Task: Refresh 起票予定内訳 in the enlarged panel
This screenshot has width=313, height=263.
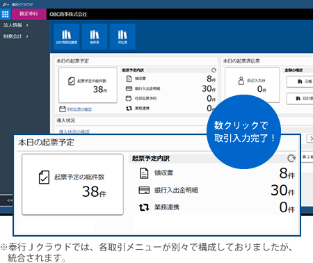Action: click(x=291, y=158)
